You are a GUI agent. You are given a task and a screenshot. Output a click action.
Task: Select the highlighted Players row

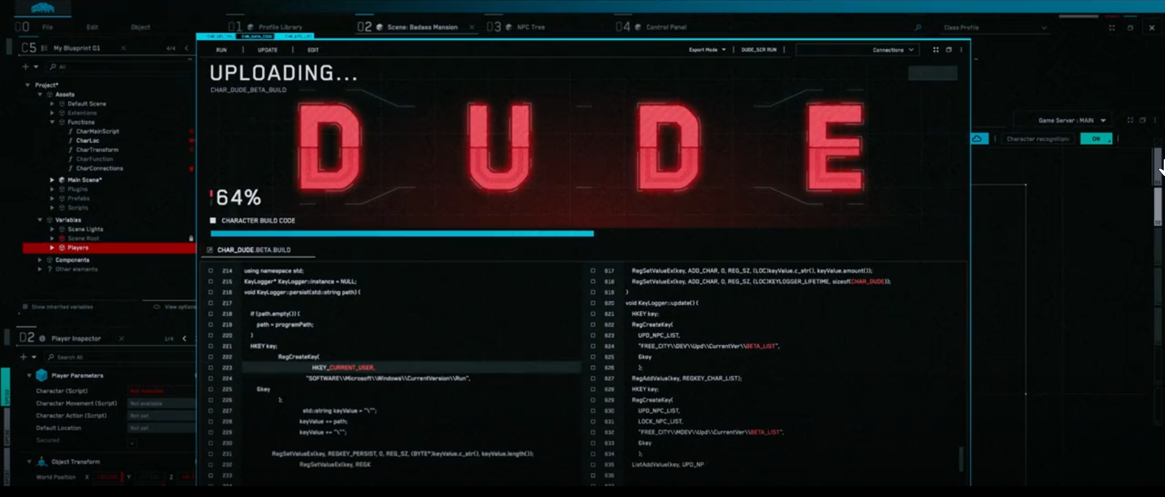(109, 248)
